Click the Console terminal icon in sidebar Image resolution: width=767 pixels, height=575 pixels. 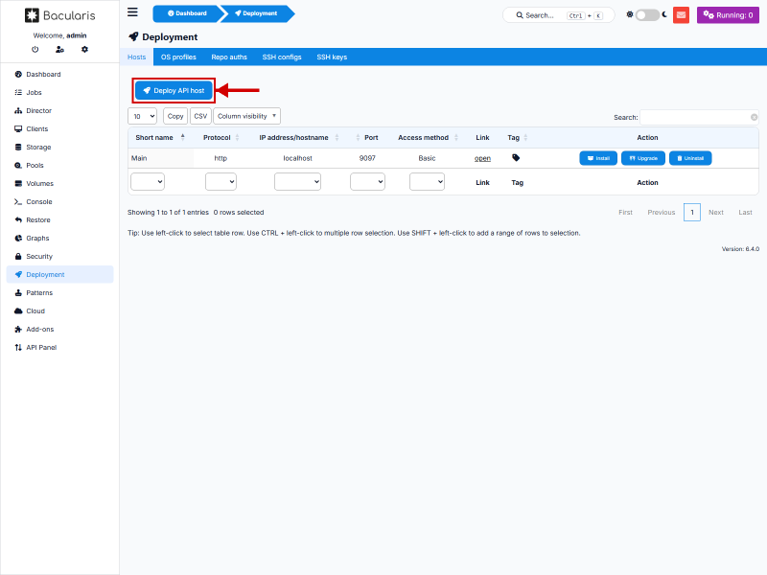coord(18,202)
